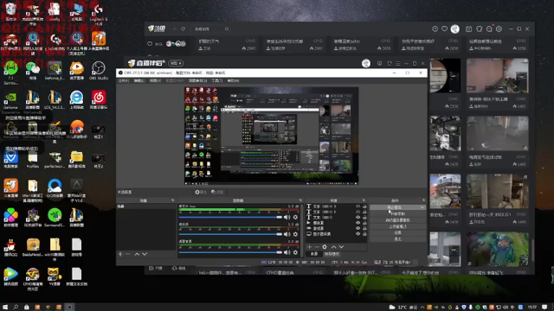Adjust the first mixer volume slider
The image size is (554, 311).
tap(230, 217)
